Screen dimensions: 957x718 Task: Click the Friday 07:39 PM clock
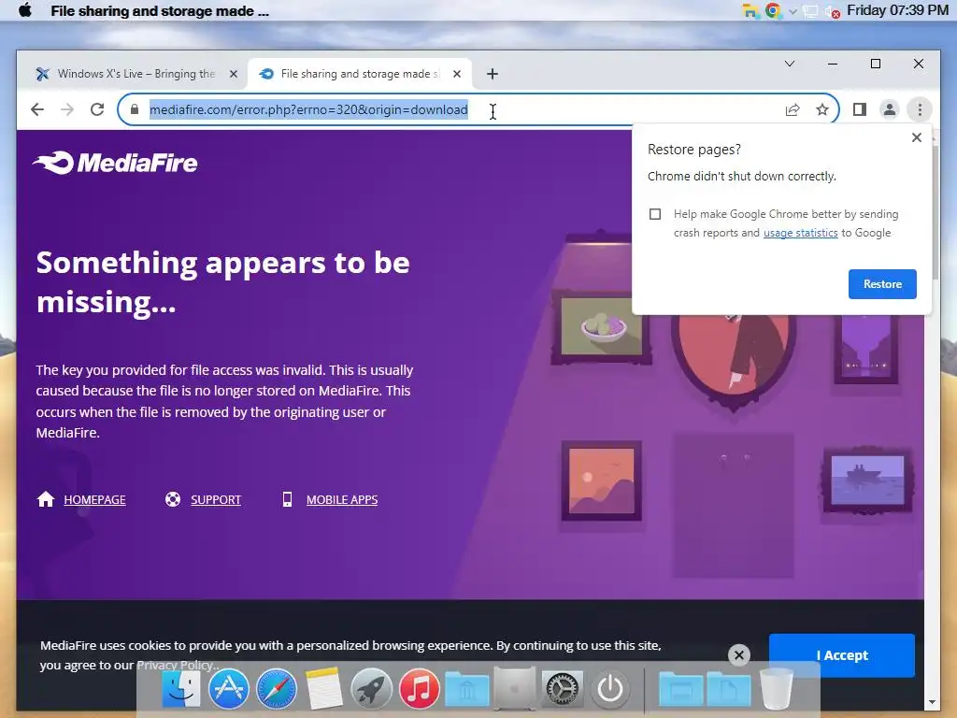coord(897,10)
